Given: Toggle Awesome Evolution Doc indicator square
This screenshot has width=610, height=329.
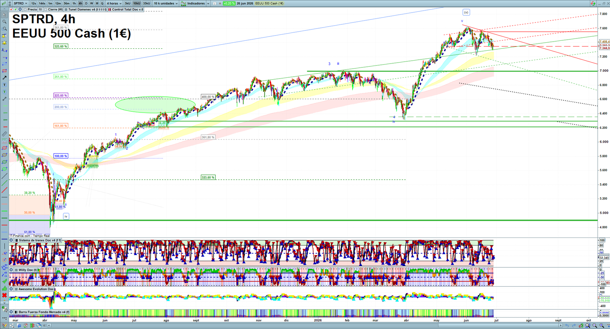Looking at the screenshot, I should [16, 289].
